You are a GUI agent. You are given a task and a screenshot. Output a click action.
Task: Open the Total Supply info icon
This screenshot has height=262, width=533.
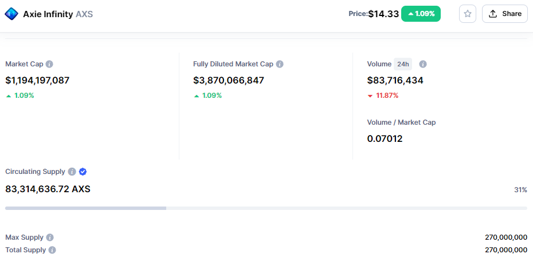(52, 250)
